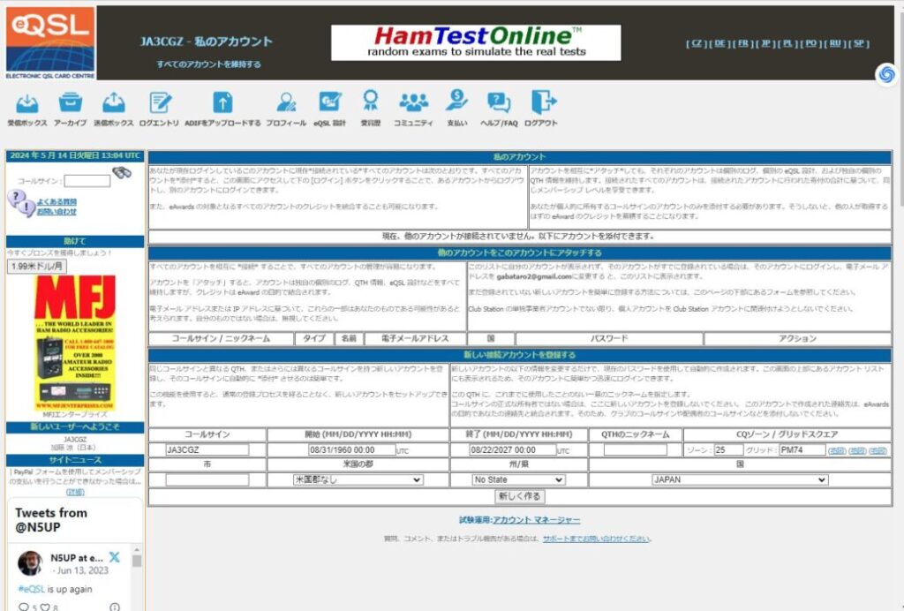
Task: Select the [DE] language link
Action: click(719, 43)
